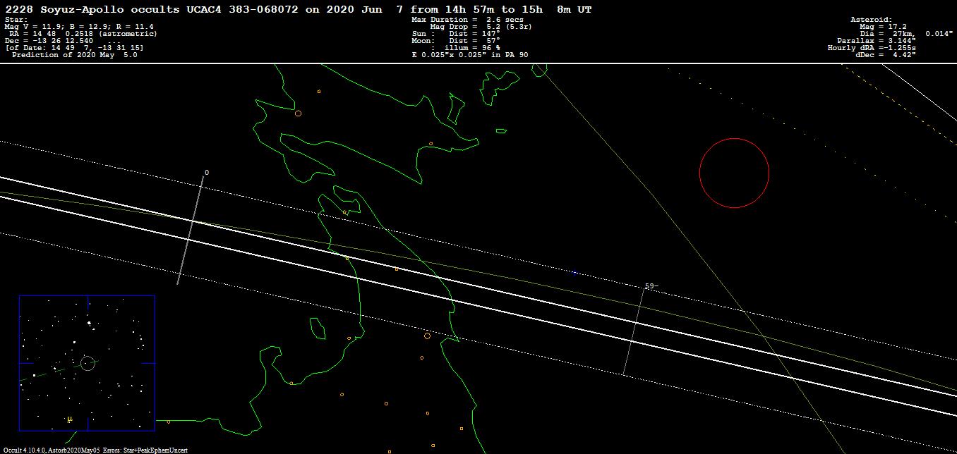Select the "Asteroid:" heading label

(871, 20)
